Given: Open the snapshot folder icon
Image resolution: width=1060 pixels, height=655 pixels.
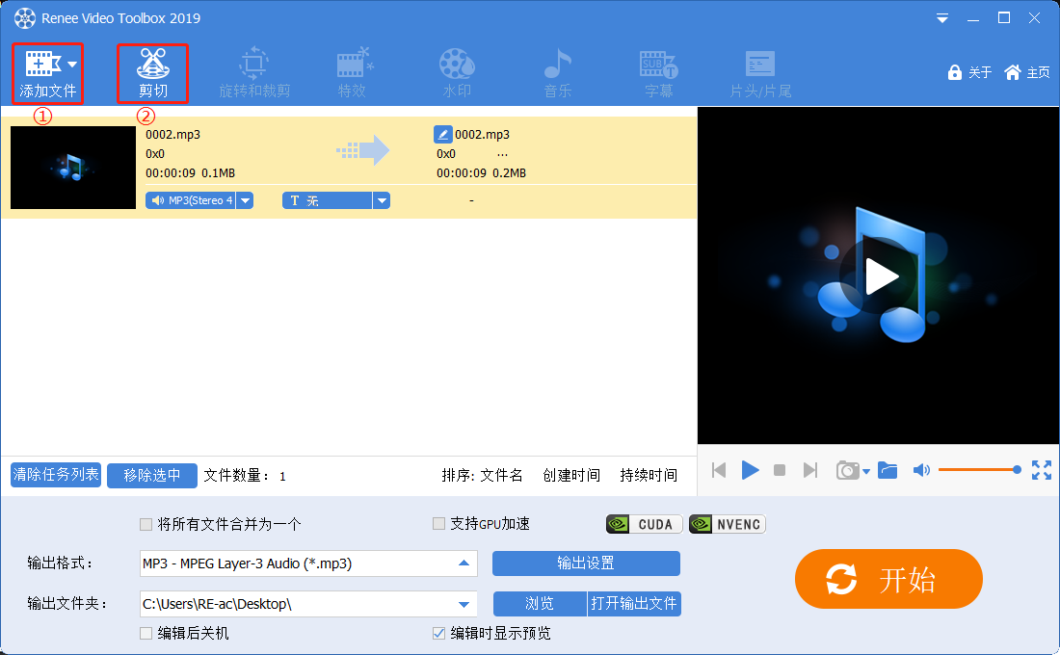Looking at the screenshot, I should click(x=888, y=470).
